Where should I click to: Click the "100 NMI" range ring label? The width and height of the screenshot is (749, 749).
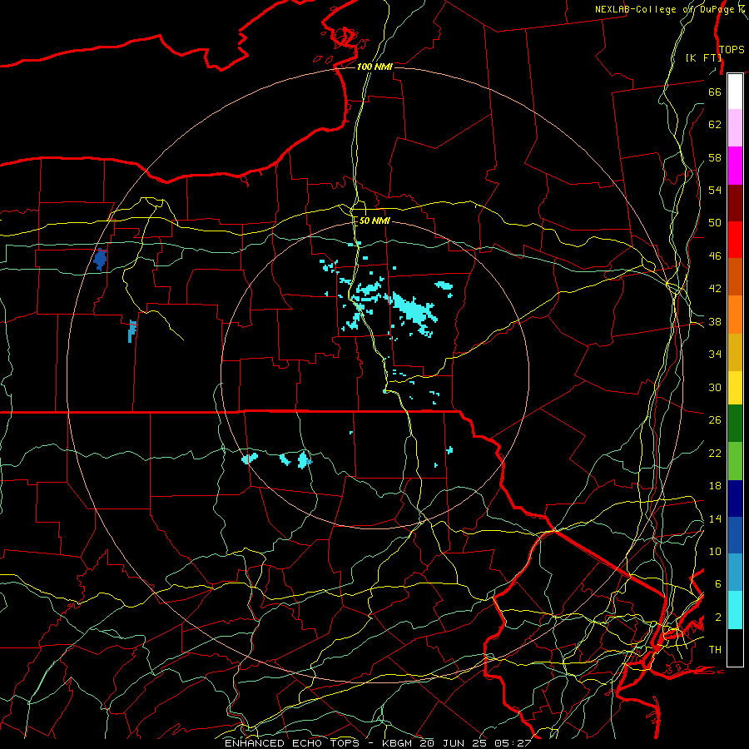coord(374,67)
